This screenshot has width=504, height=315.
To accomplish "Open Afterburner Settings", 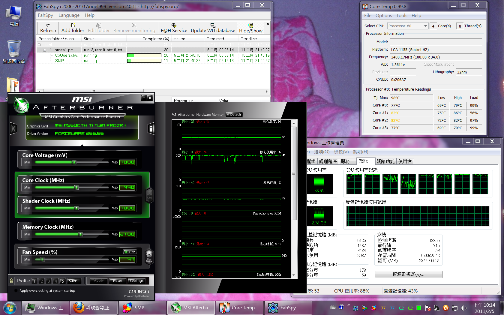I will point(136,281).
